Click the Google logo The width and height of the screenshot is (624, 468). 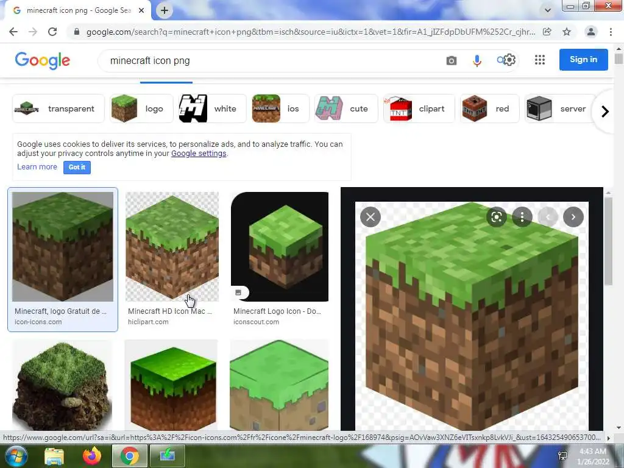point(43,60)
